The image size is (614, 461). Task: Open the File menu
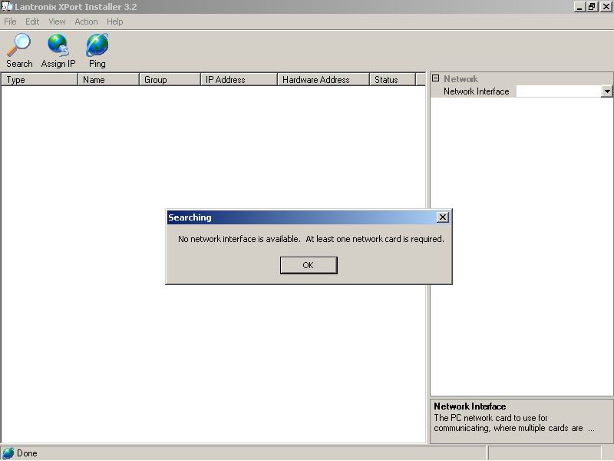click(10, 22)
